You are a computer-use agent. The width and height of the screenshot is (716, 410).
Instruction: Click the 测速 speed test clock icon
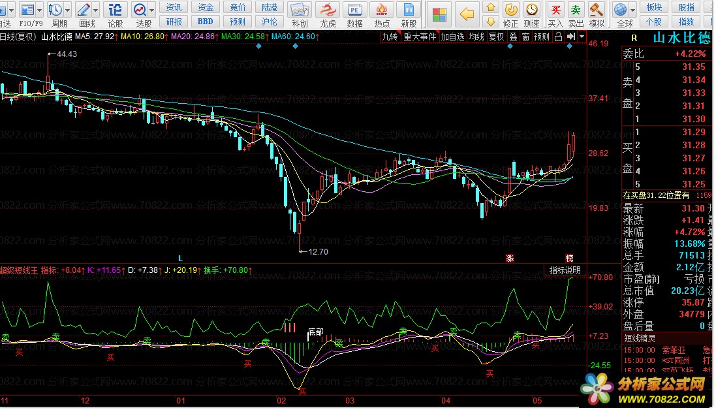(531, 10)
